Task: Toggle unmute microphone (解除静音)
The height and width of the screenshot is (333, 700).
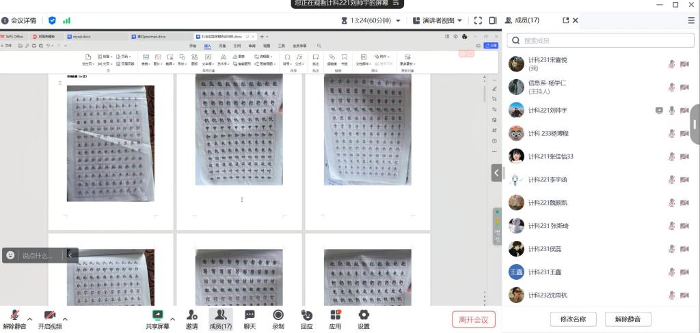Action: pos(14,315)
